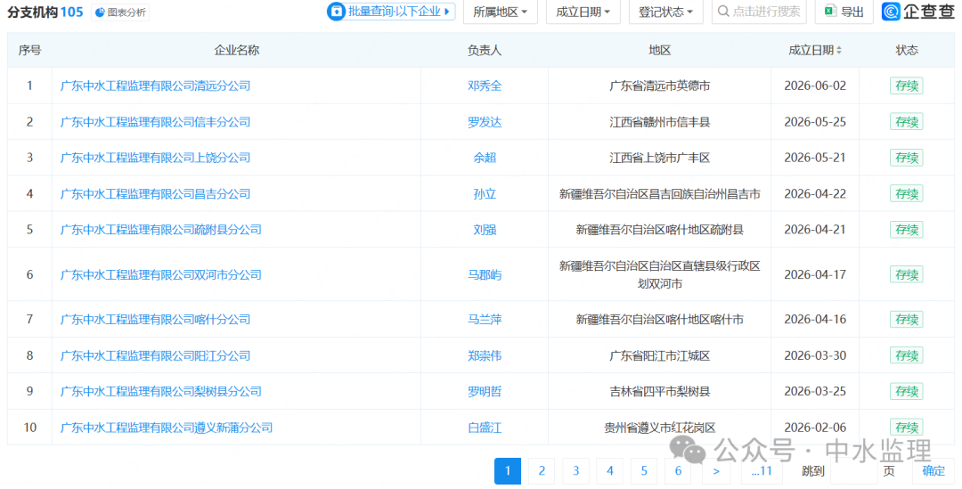
Task: Click person name 马郡屿
Action: pos(485,274)
